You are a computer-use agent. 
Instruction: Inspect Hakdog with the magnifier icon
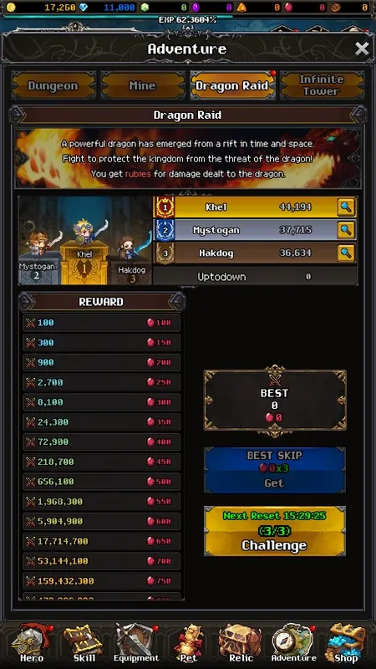pos(346,253)
